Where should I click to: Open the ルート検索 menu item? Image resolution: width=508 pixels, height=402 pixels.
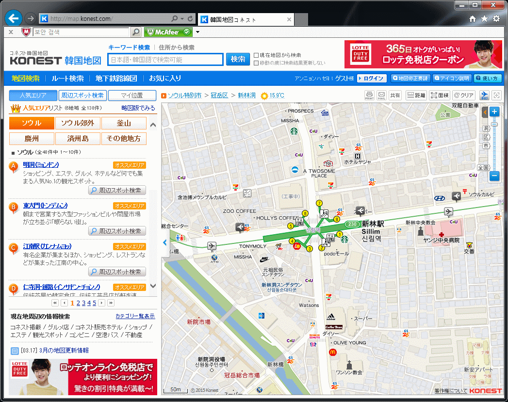point(68,79)
